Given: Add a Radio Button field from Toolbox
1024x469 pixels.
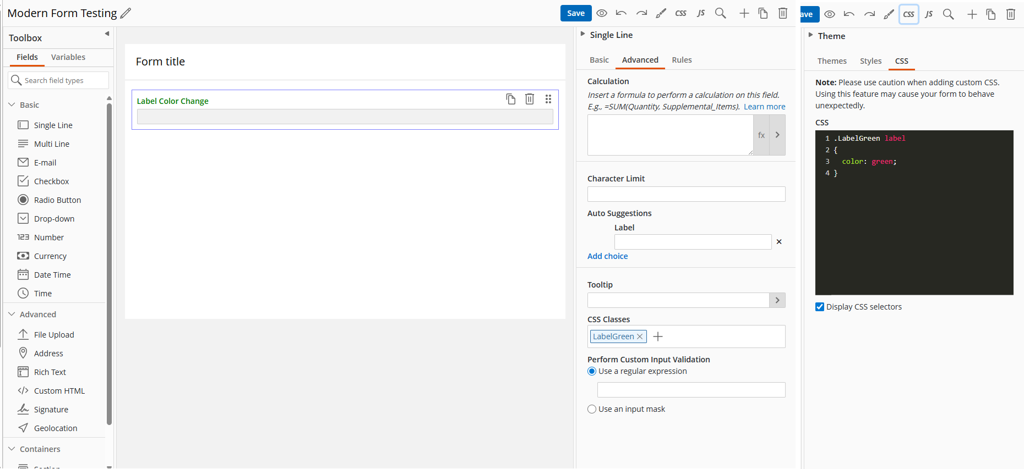Looking at the screenshot, I should pyautogui.click(x=57, y=200).
